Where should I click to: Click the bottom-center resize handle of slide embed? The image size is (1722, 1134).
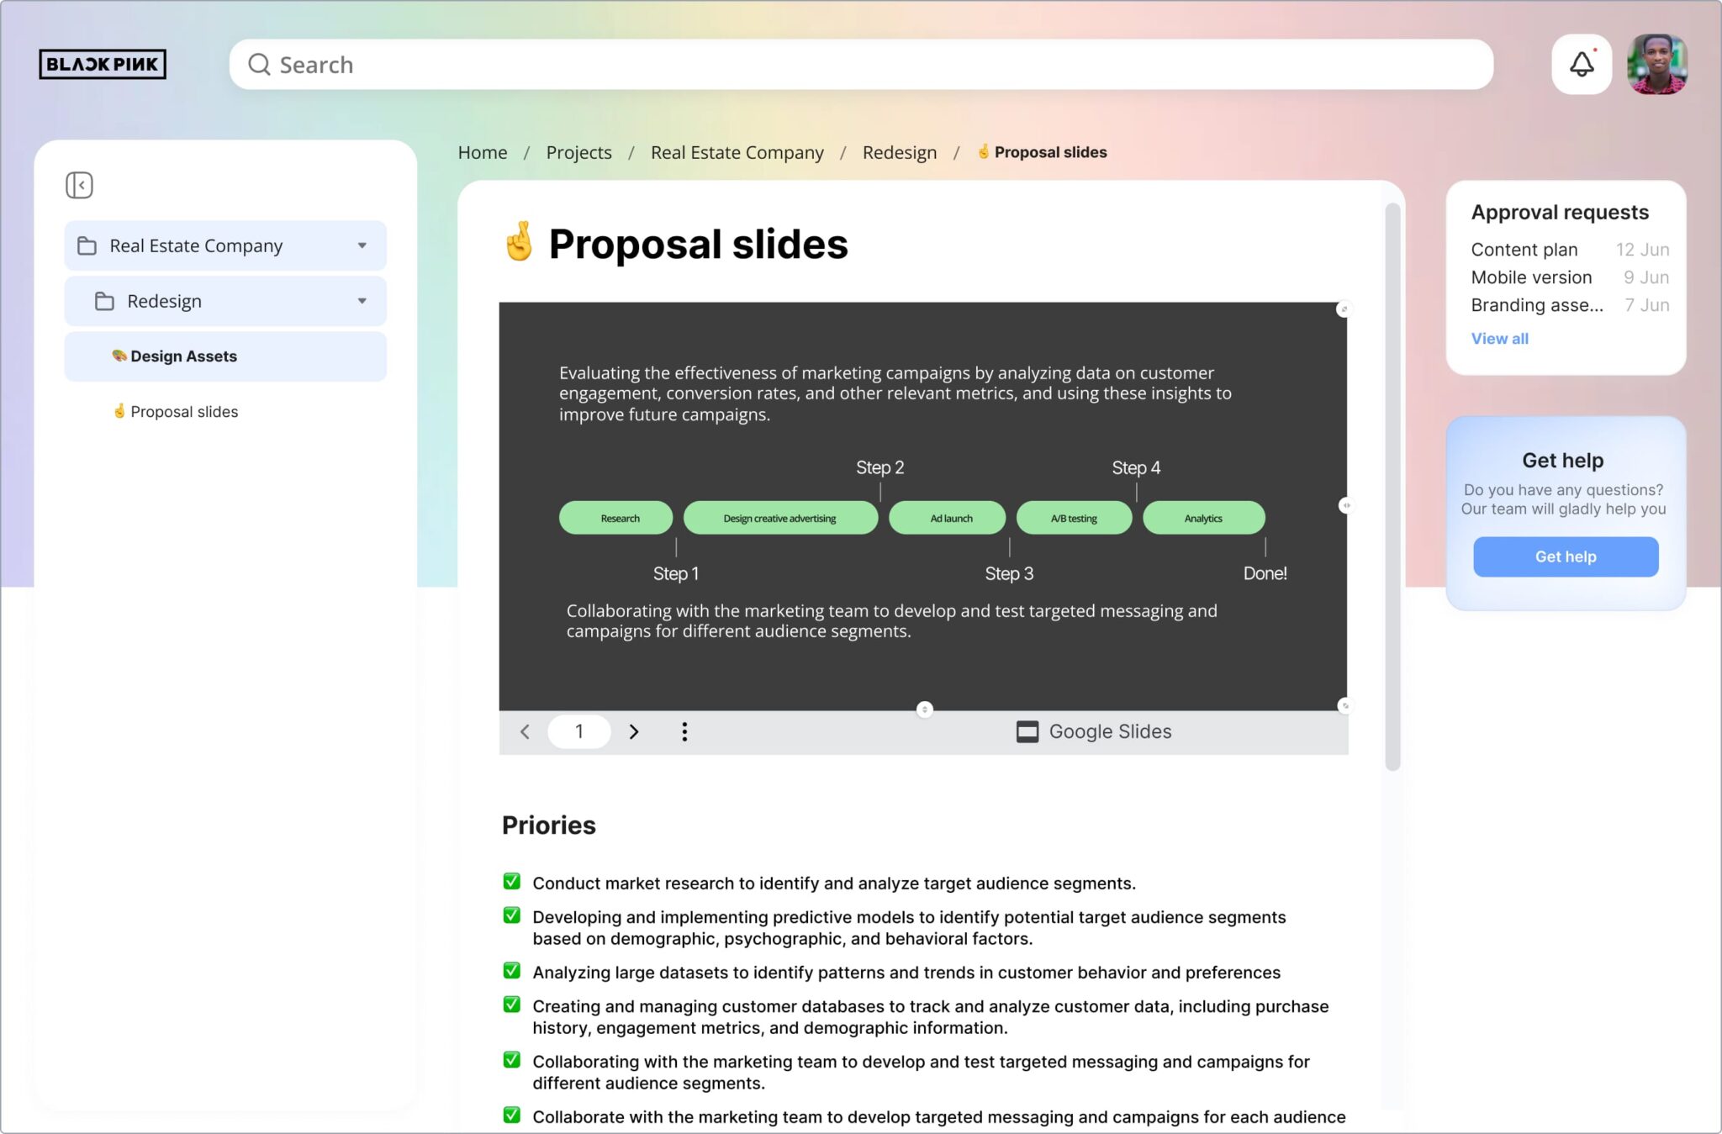(924, 709)
